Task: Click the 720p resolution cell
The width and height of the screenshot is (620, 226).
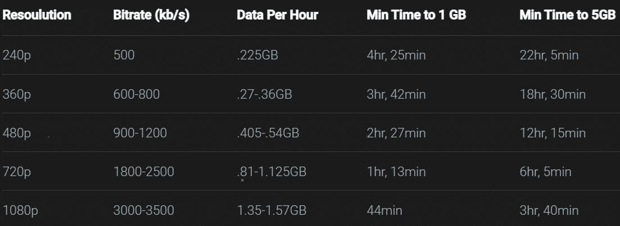Action: 17,172
